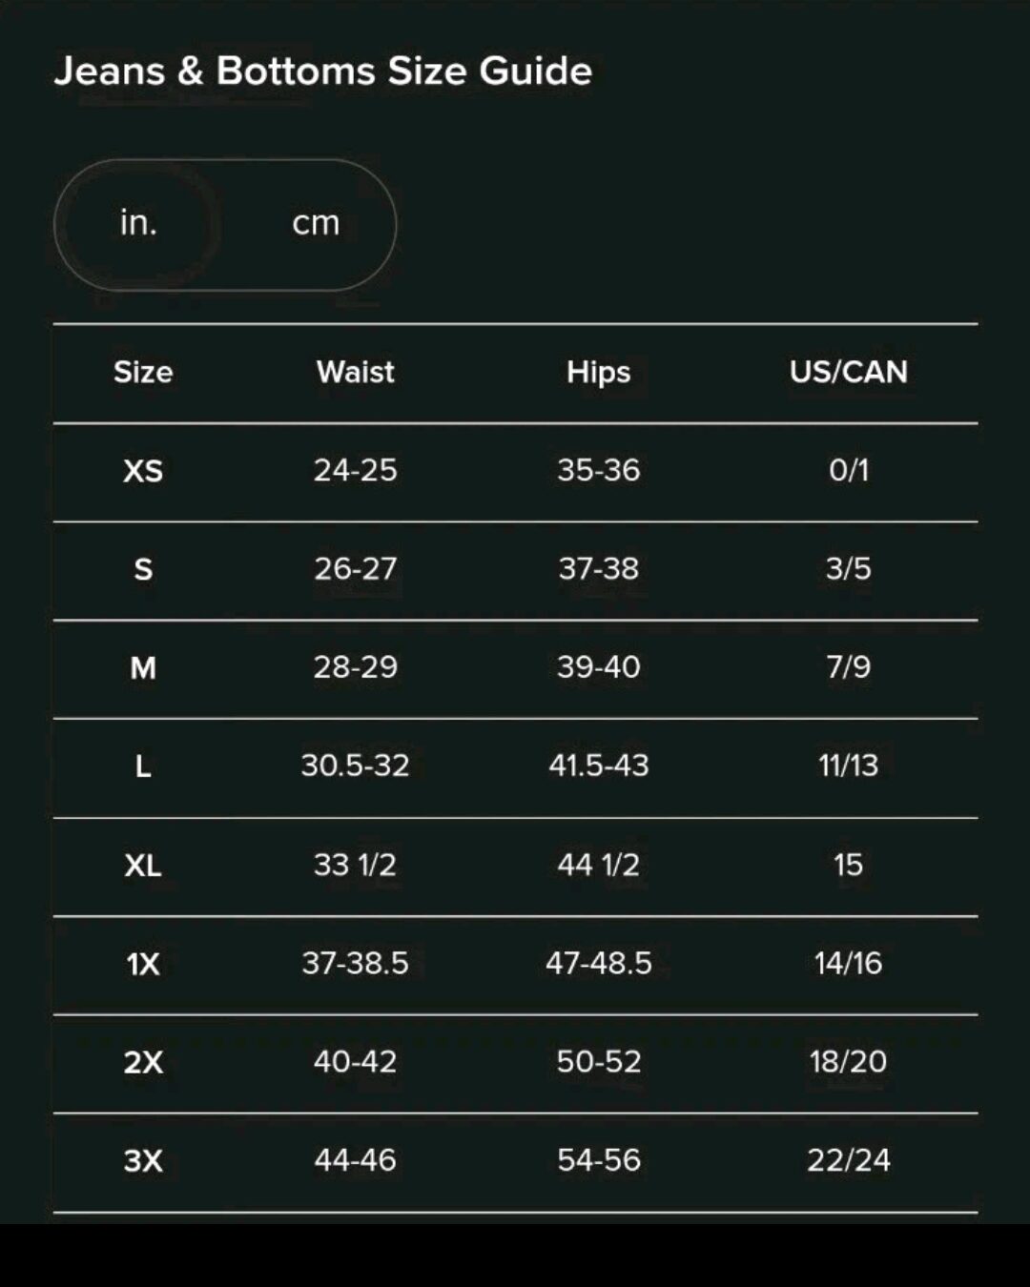The width and height of the screenshot is (1030, 1287).
Task: Select the 3X size row label
Action: (143, 1161)
